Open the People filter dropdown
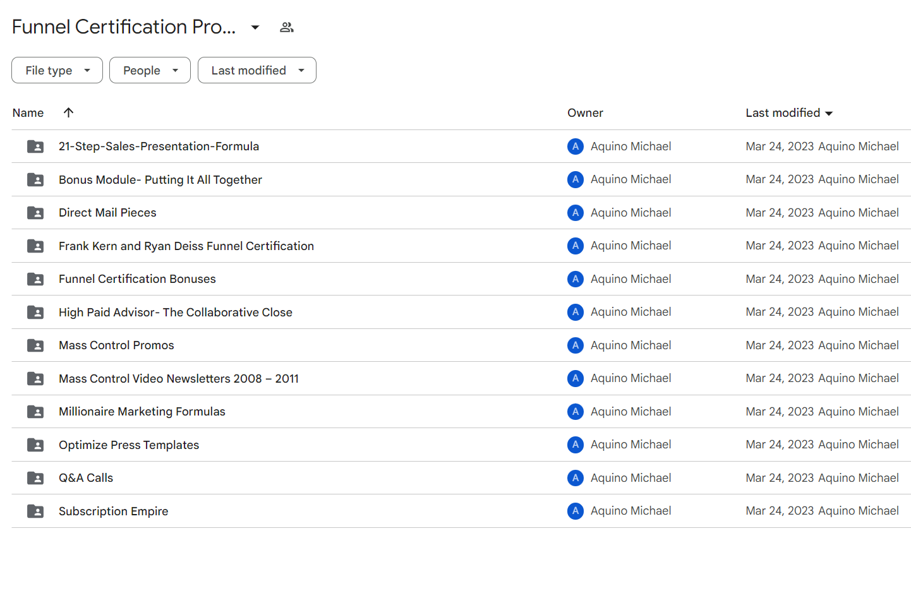 (150, 70)
